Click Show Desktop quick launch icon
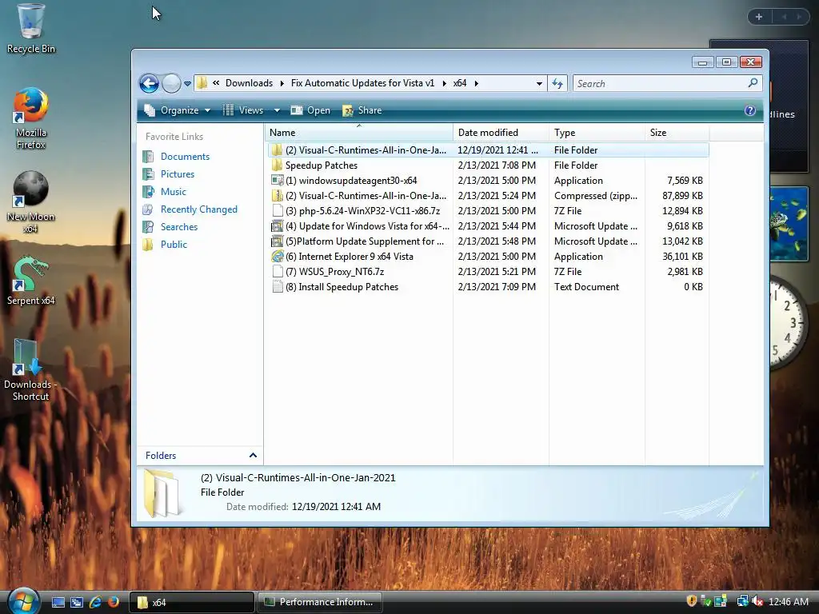819x614 pixels. pyautogui.click(x=58, y=602)
